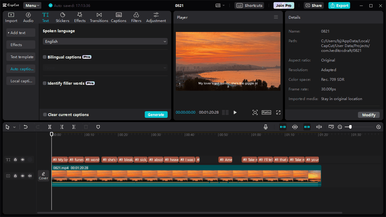Open the Player panel menu icon

[x=276, y=17]
